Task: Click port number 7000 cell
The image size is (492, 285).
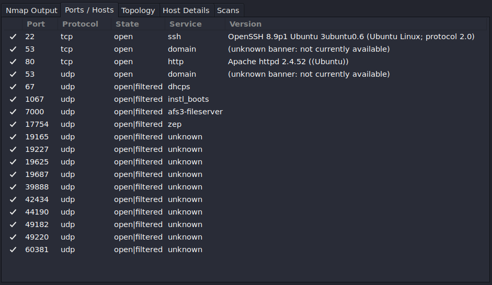Action: coord(35,112)
